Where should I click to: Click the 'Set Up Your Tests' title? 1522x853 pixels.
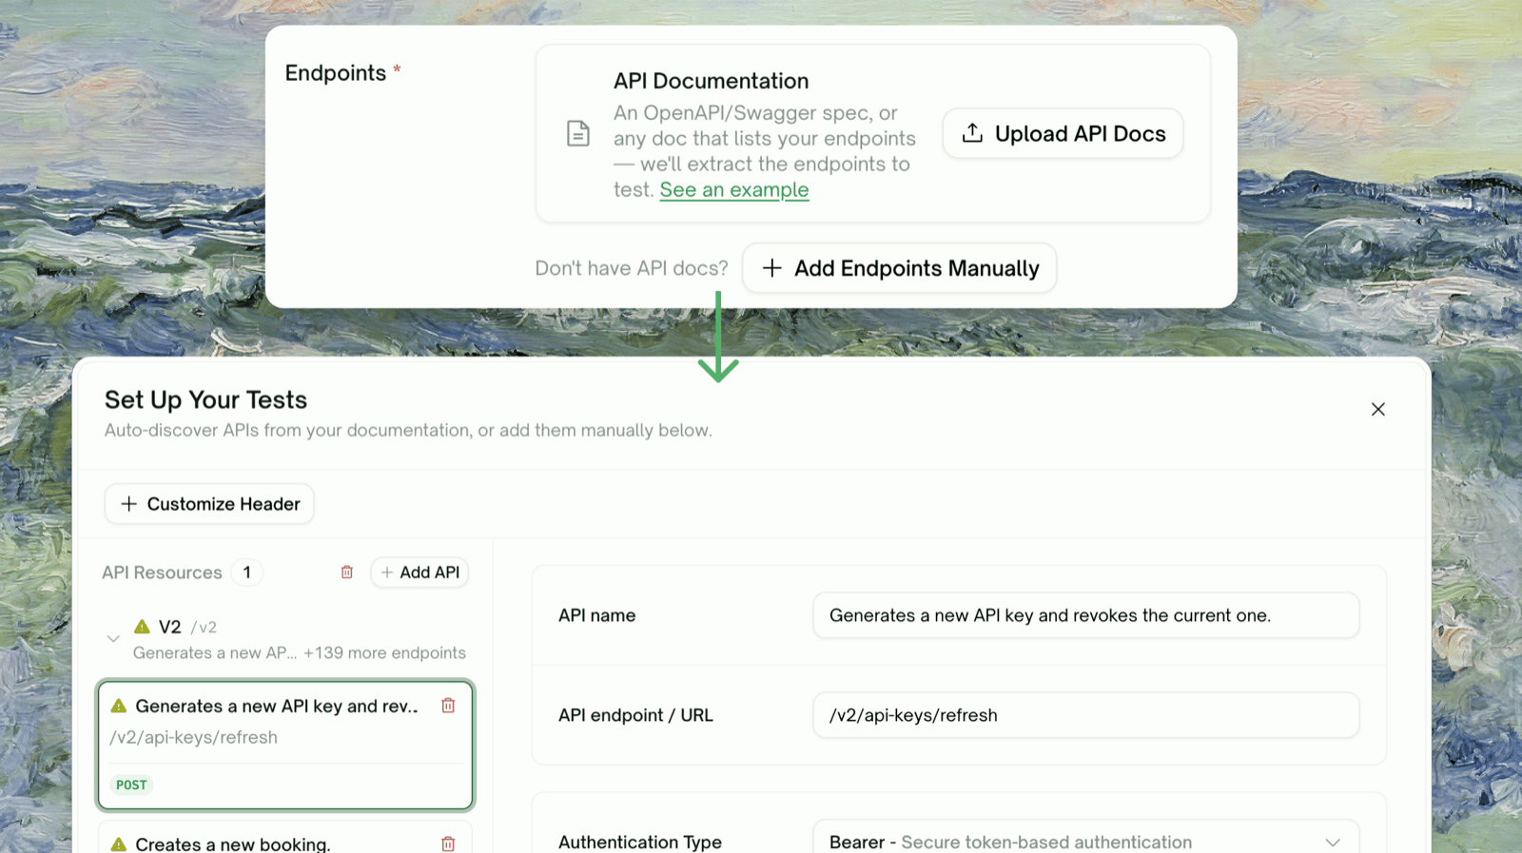(x=205, y=399)
